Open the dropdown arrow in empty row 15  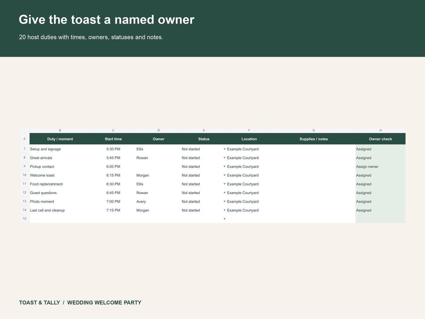(225, 219)
